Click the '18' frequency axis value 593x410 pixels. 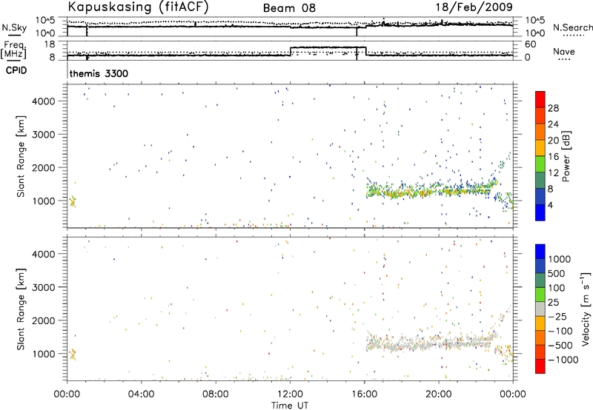click(x=50, y=44)
